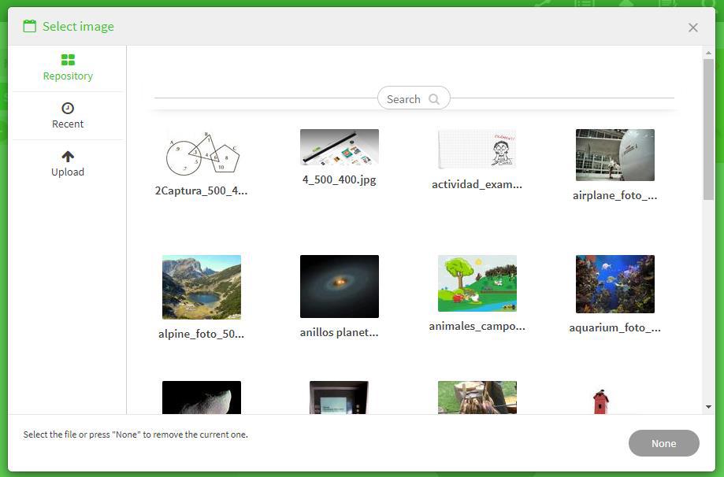Select the alpine_foto mountain lake image
The image size is (724, 477).
[201, 287]
